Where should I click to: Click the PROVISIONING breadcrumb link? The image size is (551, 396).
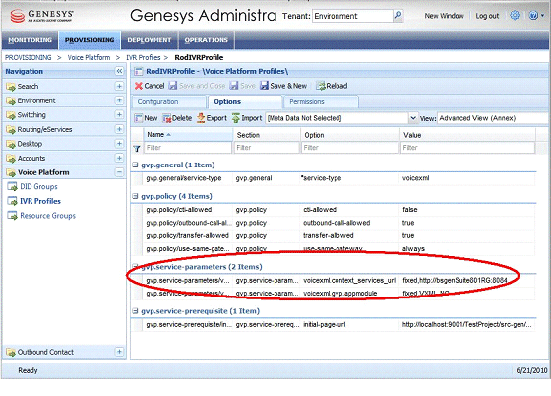click(x=29, y=58)
